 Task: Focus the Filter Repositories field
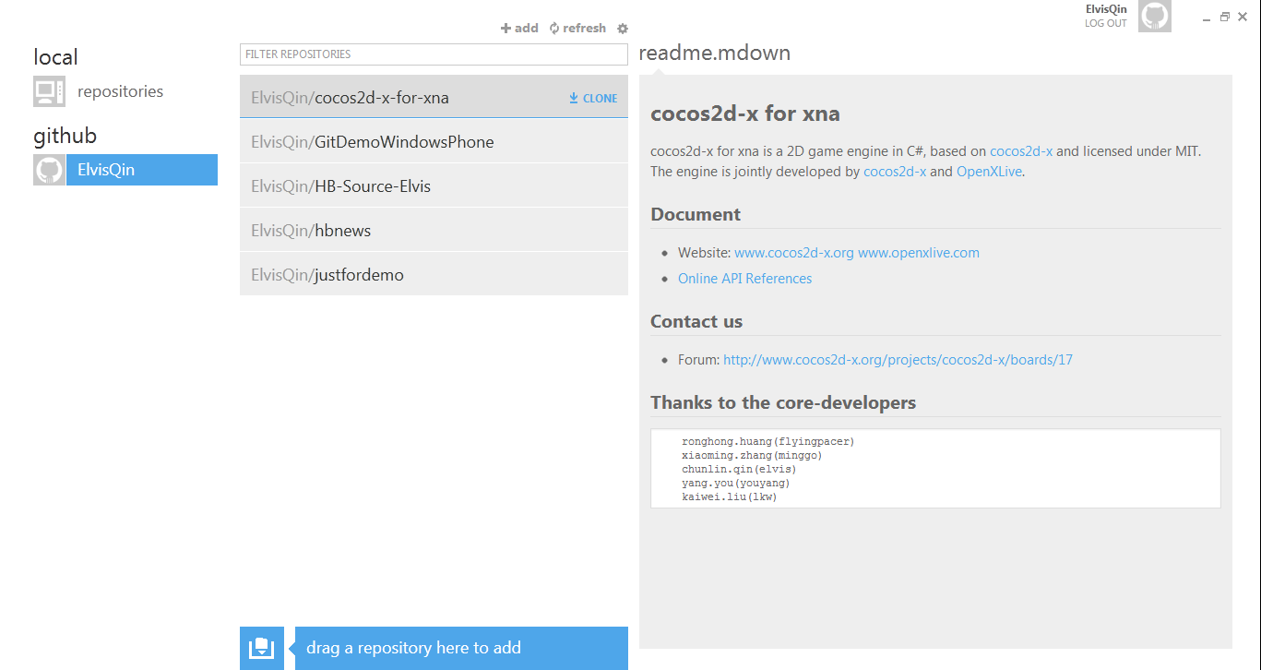(434, 54)
